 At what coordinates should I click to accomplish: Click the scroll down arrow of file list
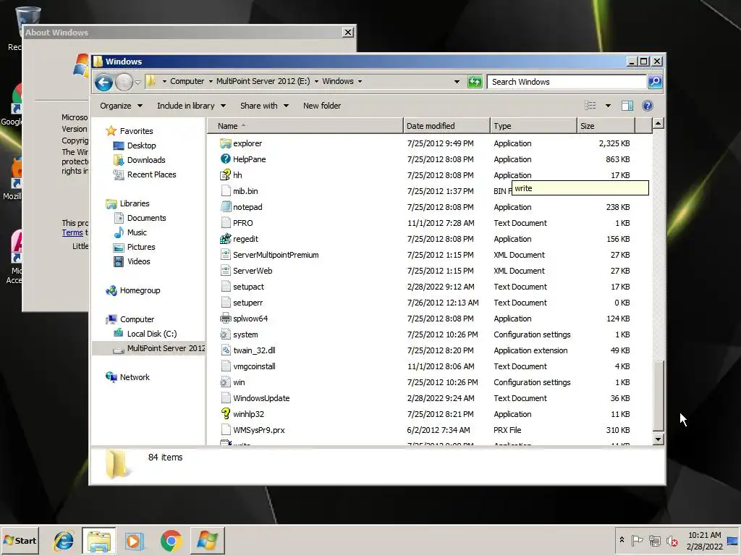(x=658, y=439)
